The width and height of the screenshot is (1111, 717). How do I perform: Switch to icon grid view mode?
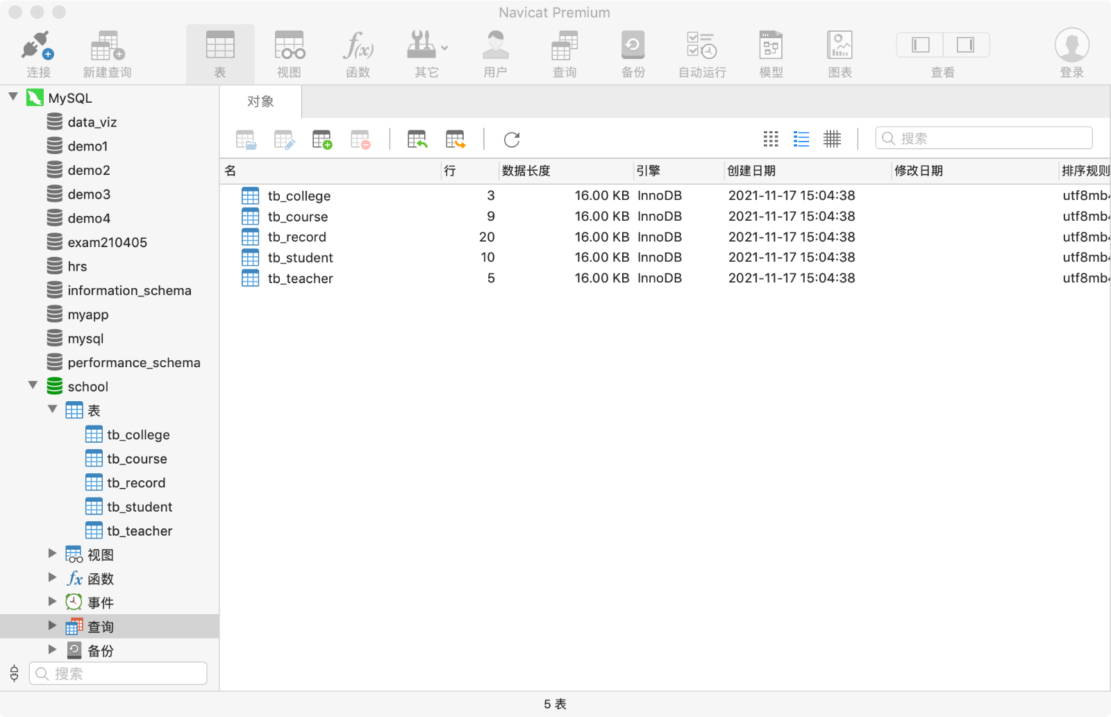(771, 139)
